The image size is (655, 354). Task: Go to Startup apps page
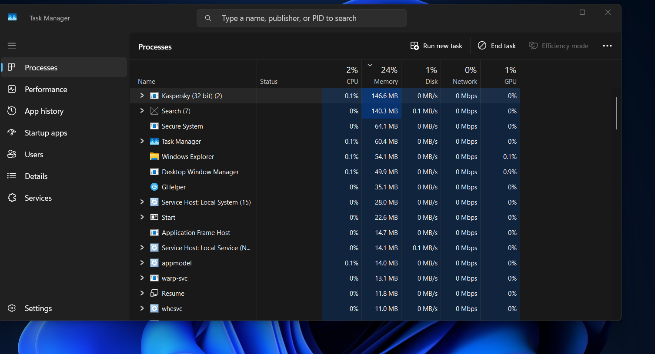[64, 132]
